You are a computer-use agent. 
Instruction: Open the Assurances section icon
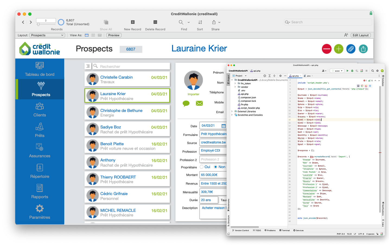pyautogui.click(x=40, y=147)
